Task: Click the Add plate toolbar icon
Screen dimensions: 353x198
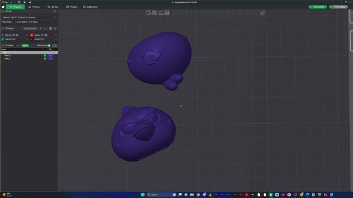Action: (x=154, y=13)
